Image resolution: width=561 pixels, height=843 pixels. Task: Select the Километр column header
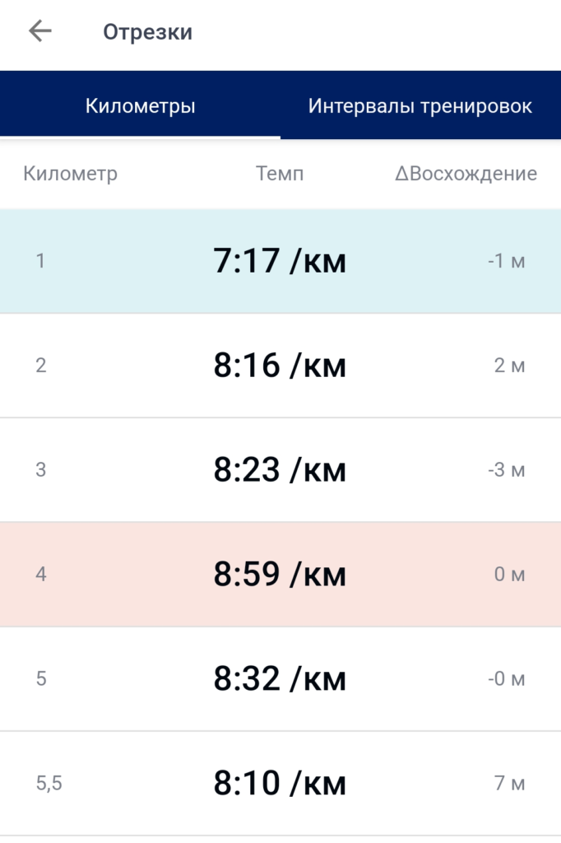71,174
